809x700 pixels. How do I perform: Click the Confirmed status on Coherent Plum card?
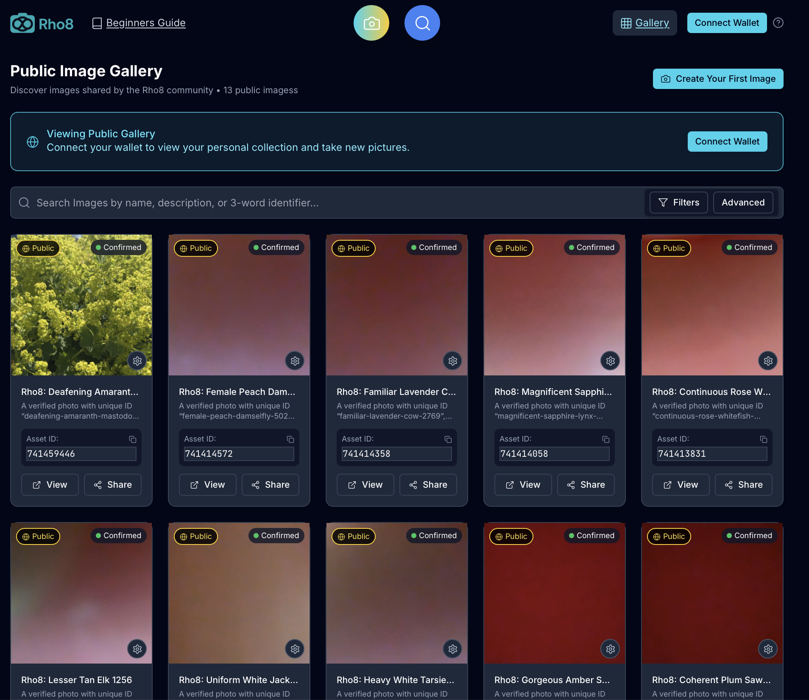coord(750,536)
